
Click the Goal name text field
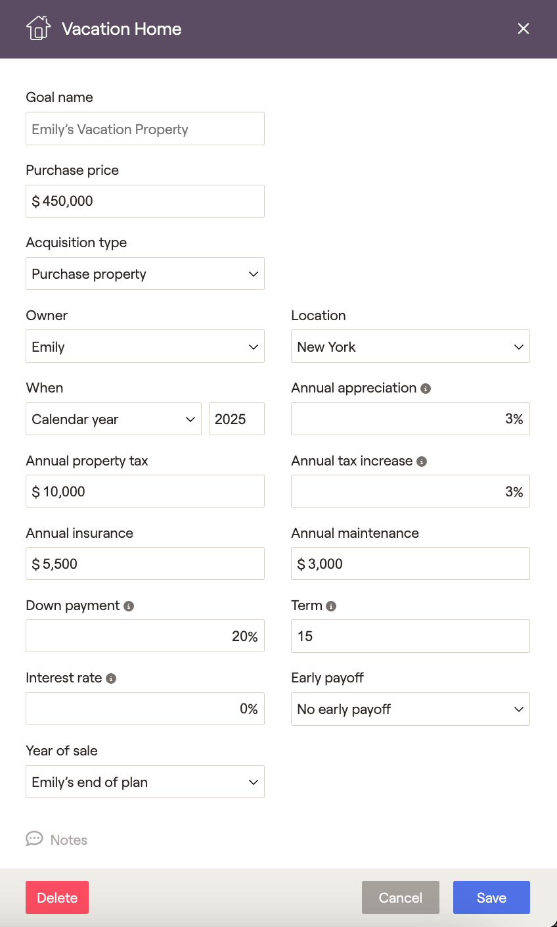(145, 129)
